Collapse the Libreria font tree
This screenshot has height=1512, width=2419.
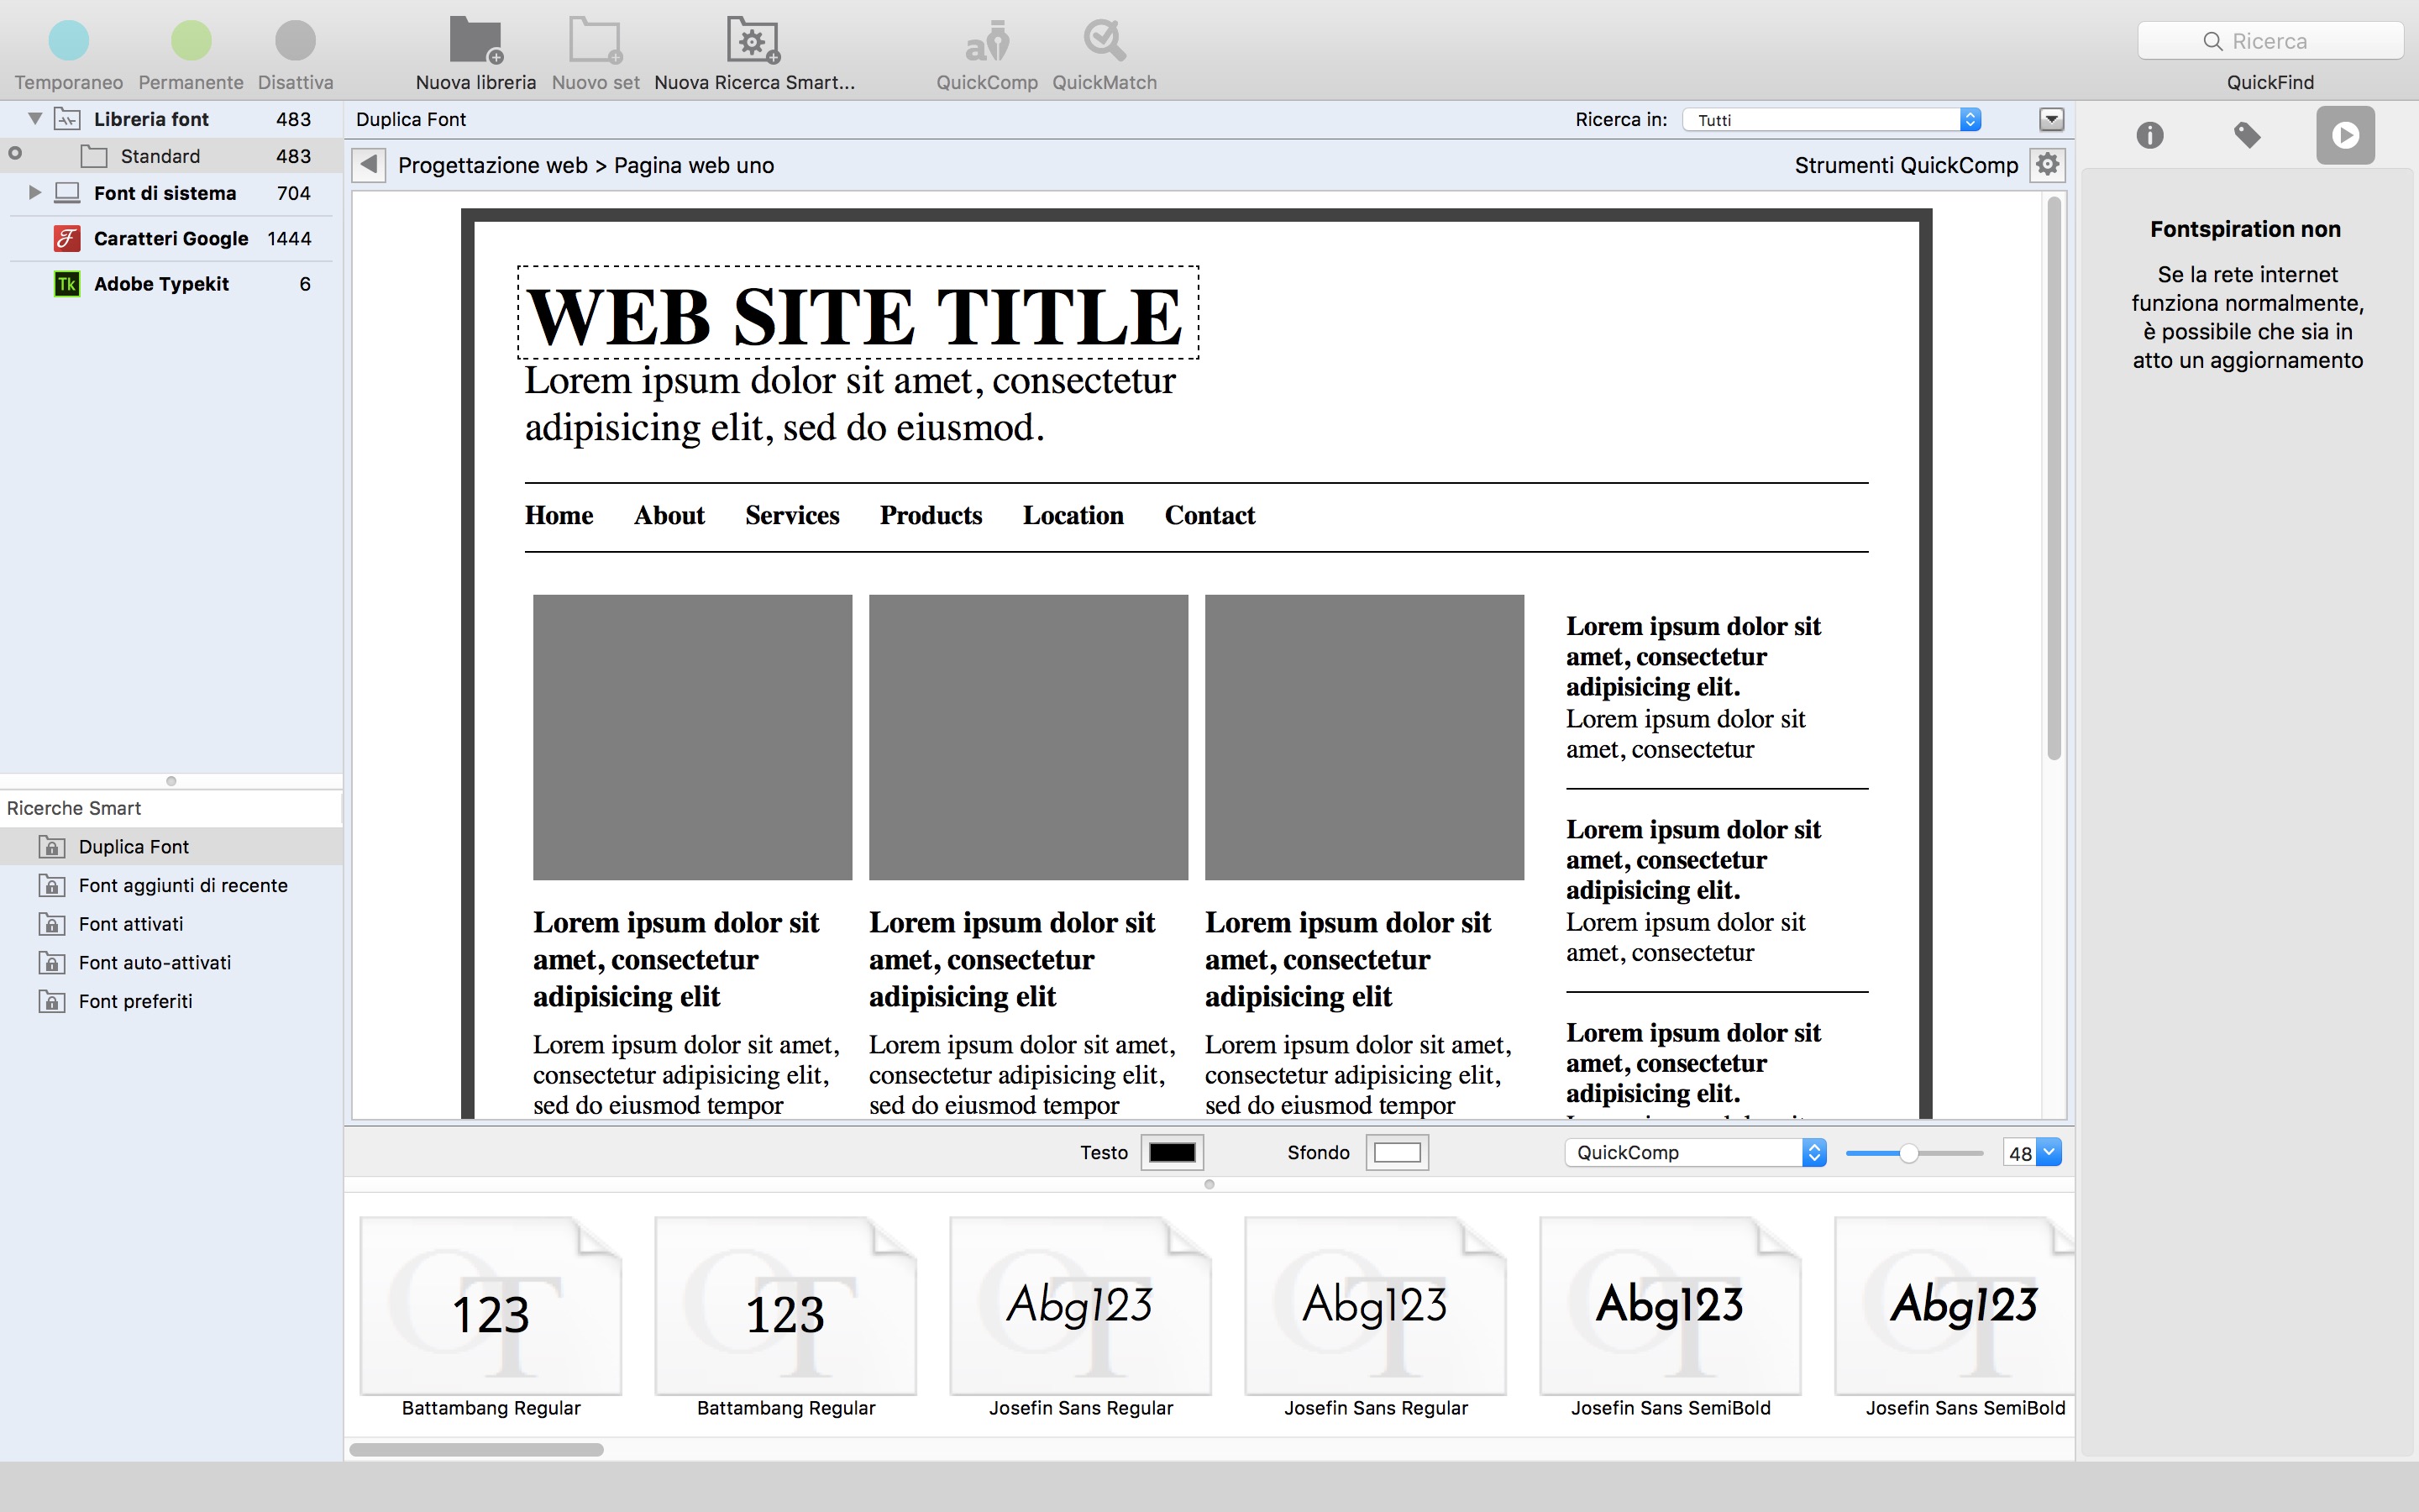35,119
